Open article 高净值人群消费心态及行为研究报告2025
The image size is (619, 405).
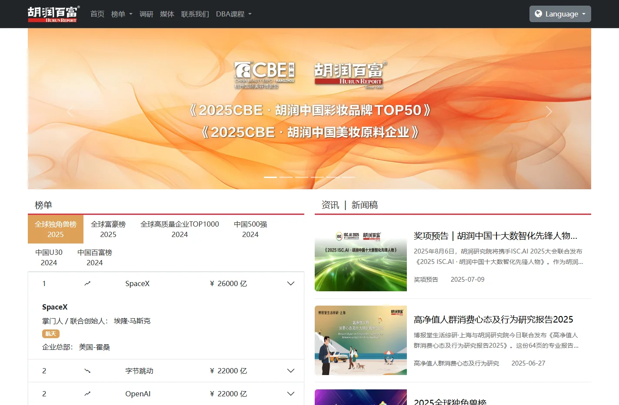pyautogui.click(x=493, y=319)
